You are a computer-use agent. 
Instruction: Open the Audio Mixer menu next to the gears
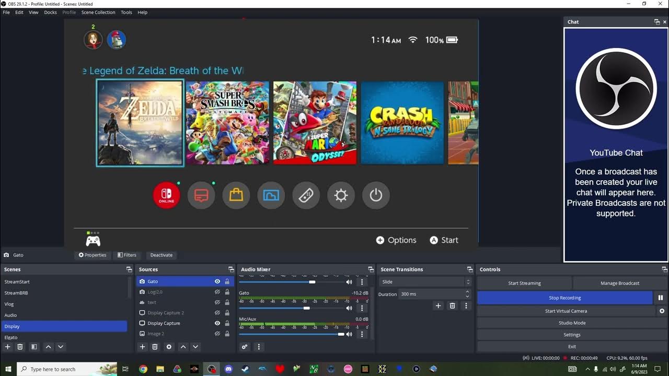258,347
